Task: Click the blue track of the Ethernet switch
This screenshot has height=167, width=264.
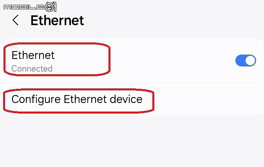Action: pyautogui.click(x=240, y=61)
